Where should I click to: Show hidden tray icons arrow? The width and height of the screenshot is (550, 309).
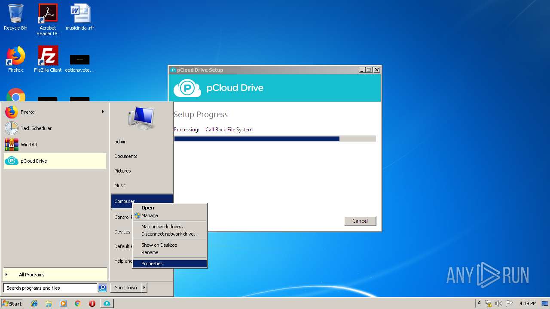click(x=479, y=303)
